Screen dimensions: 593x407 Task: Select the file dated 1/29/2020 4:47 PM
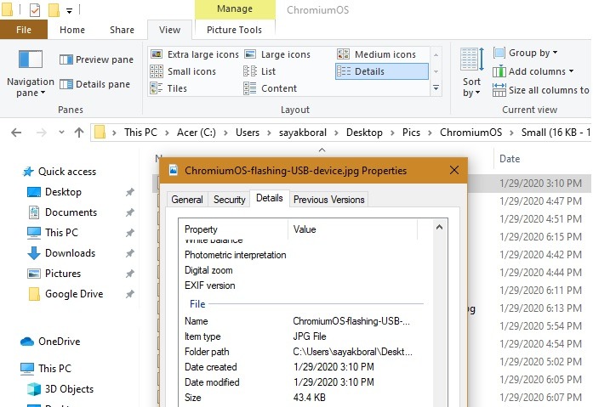(541, 201)
